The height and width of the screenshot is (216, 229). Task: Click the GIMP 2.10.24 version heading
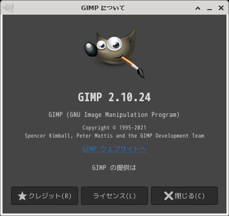114,97
